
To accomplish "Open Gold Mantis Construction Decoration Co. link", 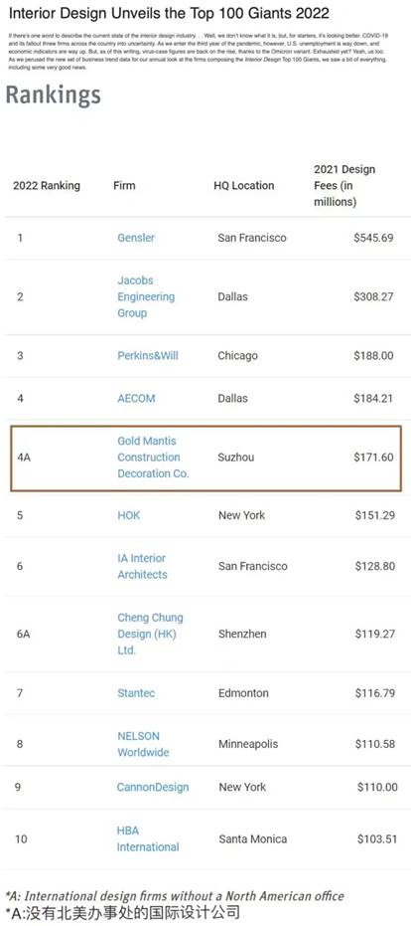I will [153, 458].
